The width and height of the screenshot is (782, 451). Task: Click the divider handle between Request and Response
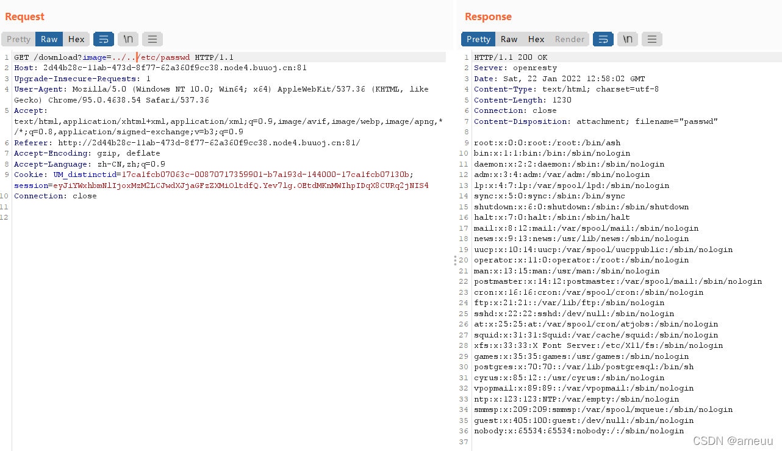point(454,261)
